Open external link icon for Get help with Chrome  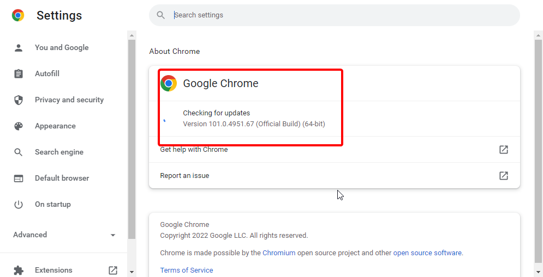504,150
